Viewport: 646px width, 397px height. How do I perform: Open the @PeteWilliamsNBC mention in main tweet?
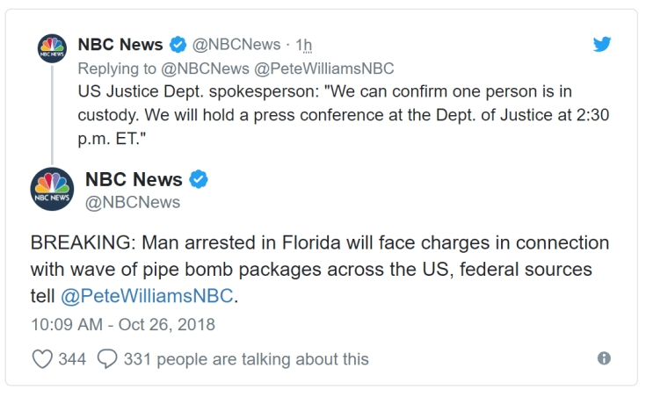click(x=148, y=296)
